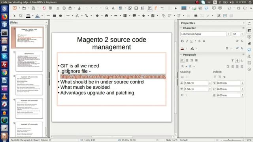Click the font color swatch
This screenshot has height=142, width=253.
pyautogui.click(x=182, y=48)
